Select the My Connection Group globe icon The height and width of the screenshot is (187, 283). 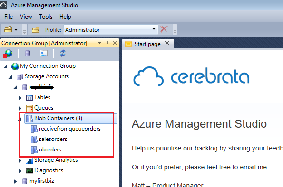[x=15, y=66]
